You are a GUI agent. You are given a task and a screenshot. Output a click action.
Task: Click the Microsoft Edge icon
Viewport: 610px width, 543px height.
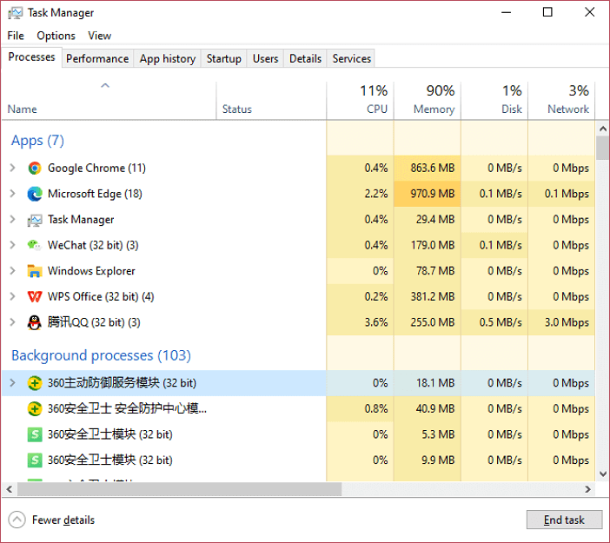tap(35, 194)
